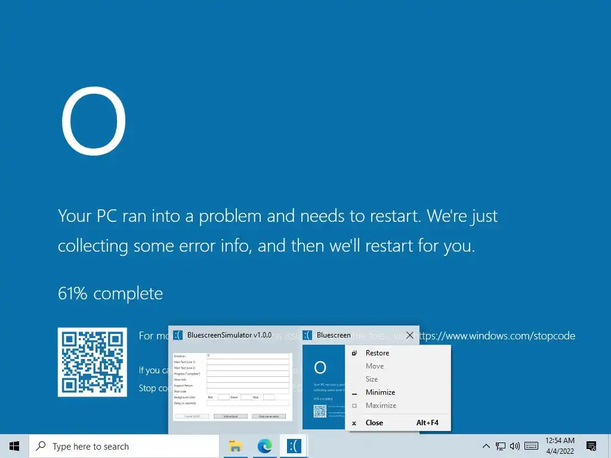
Task: Switch to the BluescreenSimulator v1.0.0 thumbnail preview
Action: pyautogui.click(x=233, y=386)
